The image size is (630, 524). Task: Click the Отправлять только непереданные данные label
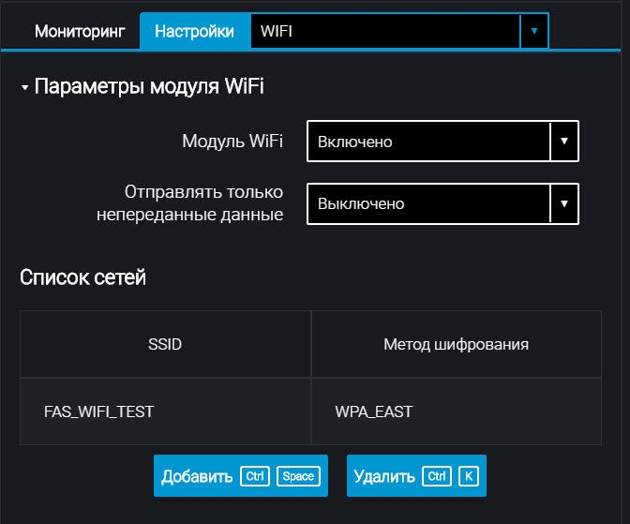click(189, 203)
